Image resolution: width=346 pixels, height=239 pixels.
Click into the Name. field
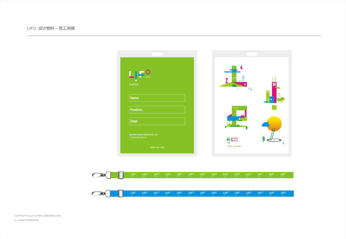coord(157,98)
